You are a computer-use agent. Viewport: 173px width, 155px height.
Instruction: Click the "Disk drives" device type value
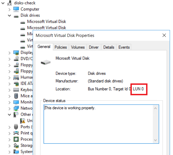(x=97, y=74)
